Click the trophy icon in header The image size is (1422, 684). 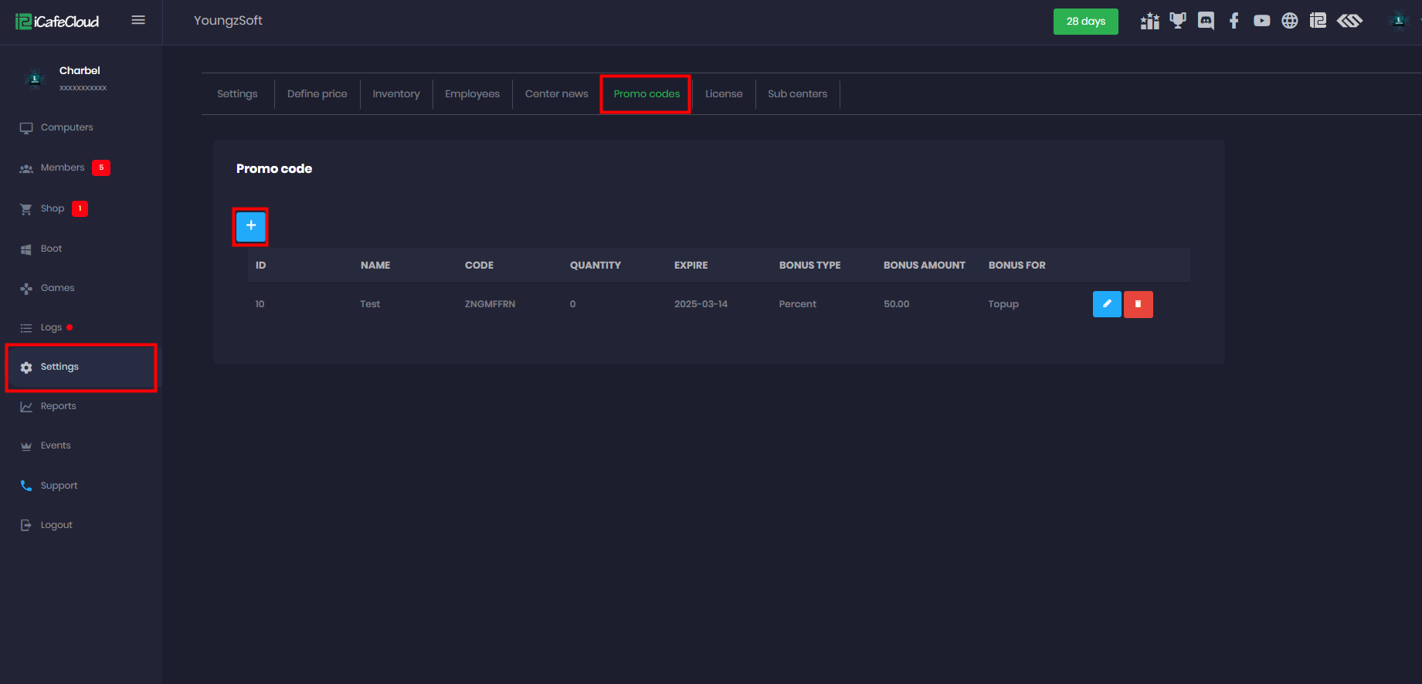point(1177,21)
